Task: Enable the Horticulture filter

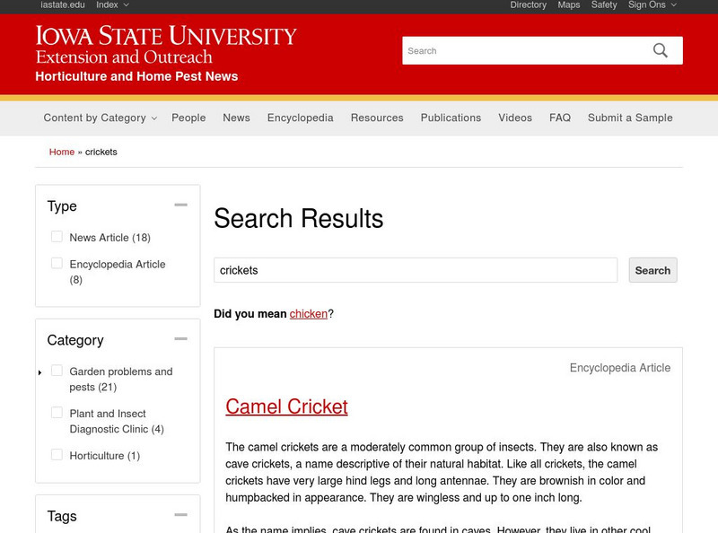Action: 57,455
